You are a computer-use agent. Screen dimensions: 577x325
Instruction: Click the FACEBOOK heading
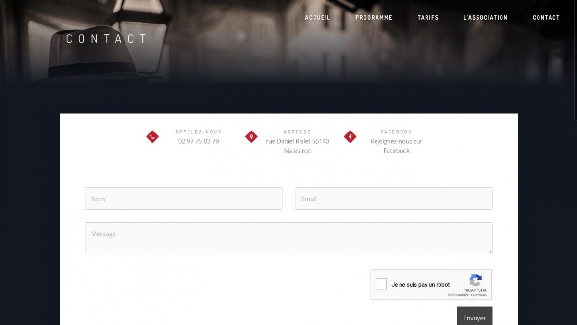397,132
